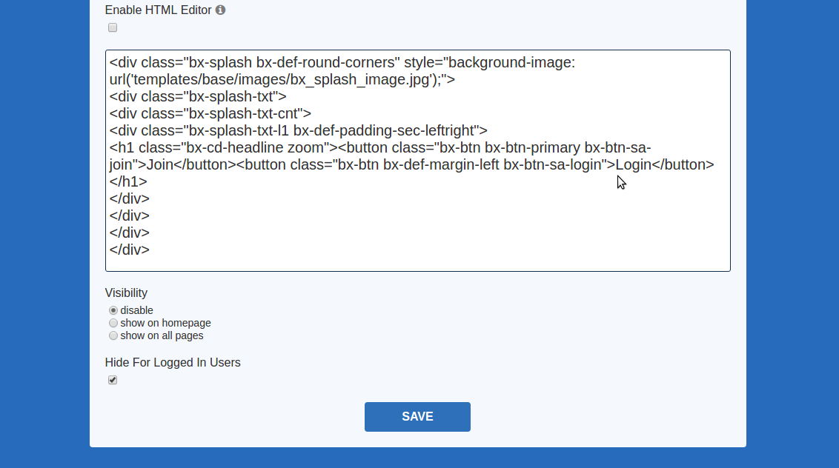Place cursor on the word 'Login' in the code
This screenshot has height=468, width=839.
tap(634, 164)
